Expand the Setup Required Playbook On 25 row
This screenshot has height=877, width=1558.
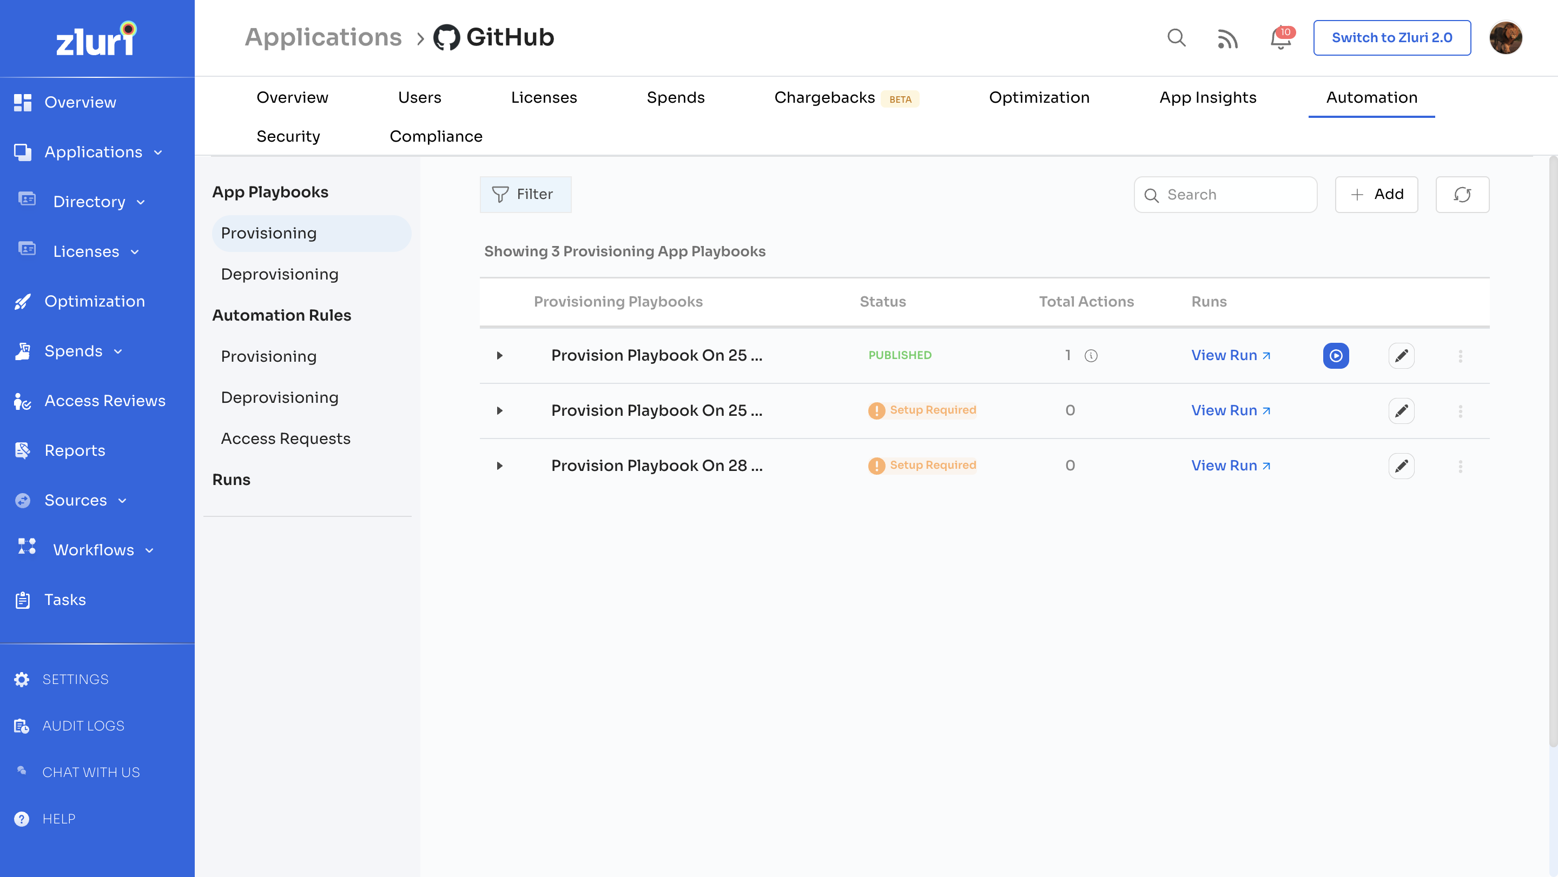tap(499, 410)
